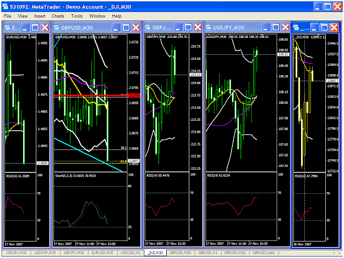The image size is (344, 258).
Task: Close the main MetaTrader window
Action: click(x=337, y=7)
